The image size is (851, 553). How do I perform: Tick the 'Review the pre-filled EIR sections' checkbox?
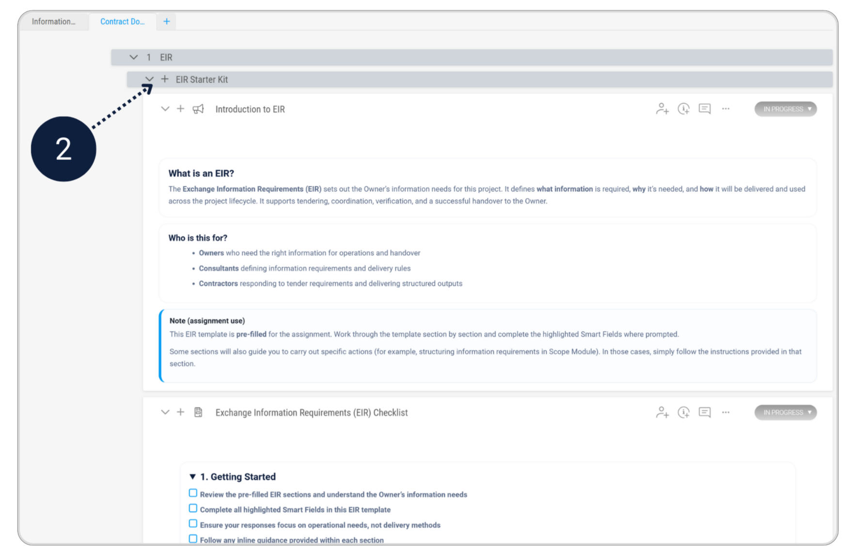point(193,492)
